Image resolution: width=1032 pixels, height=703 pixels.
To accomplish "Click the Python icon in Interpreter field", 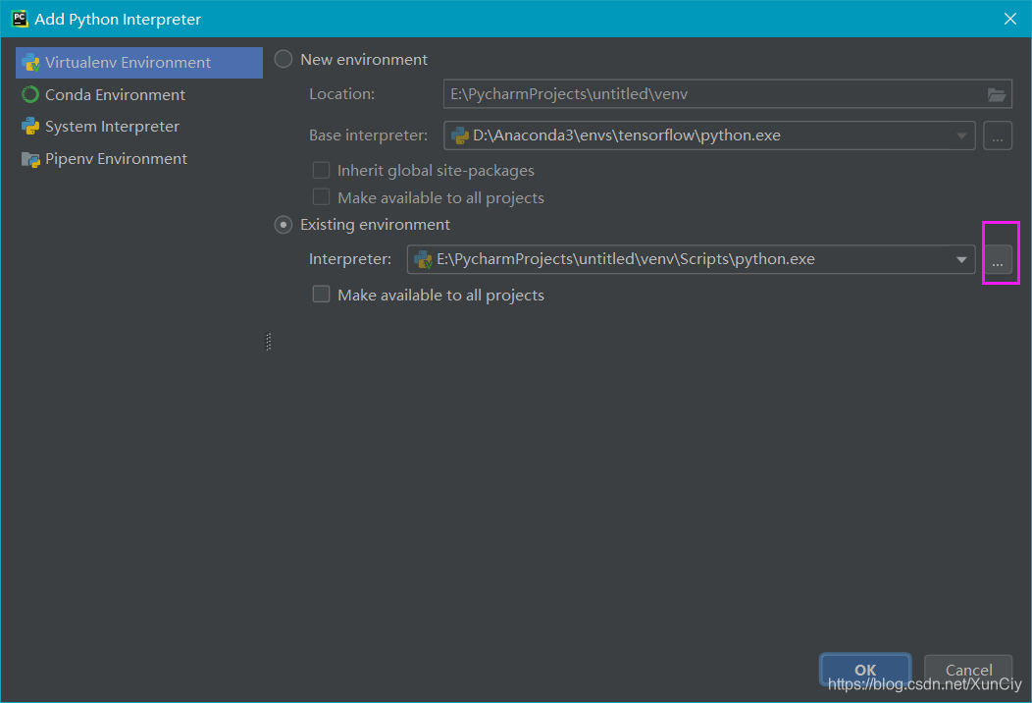I will point(423,259).
